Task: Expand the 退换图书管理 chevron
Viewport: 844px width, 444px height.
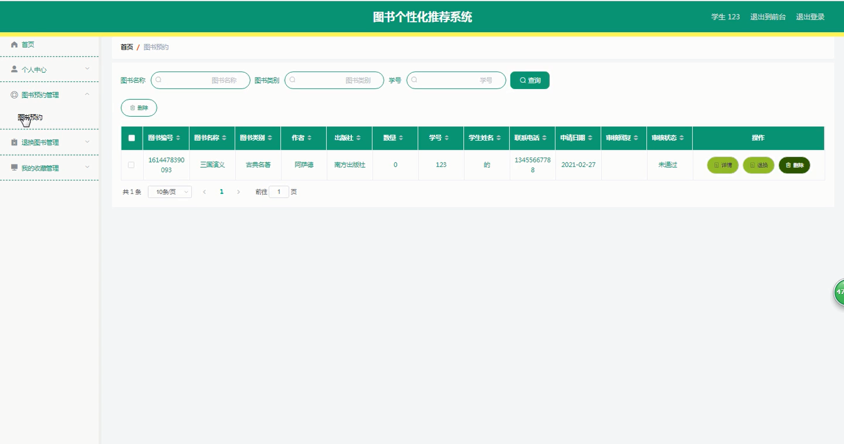Action: click(87, 142)
